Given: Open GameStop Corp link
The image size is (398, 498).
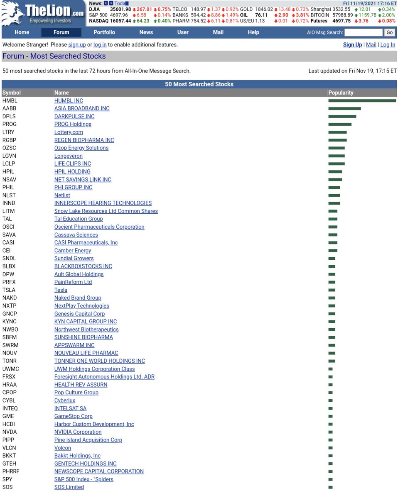Looking at the screenshot, I should tap(74, 416).
